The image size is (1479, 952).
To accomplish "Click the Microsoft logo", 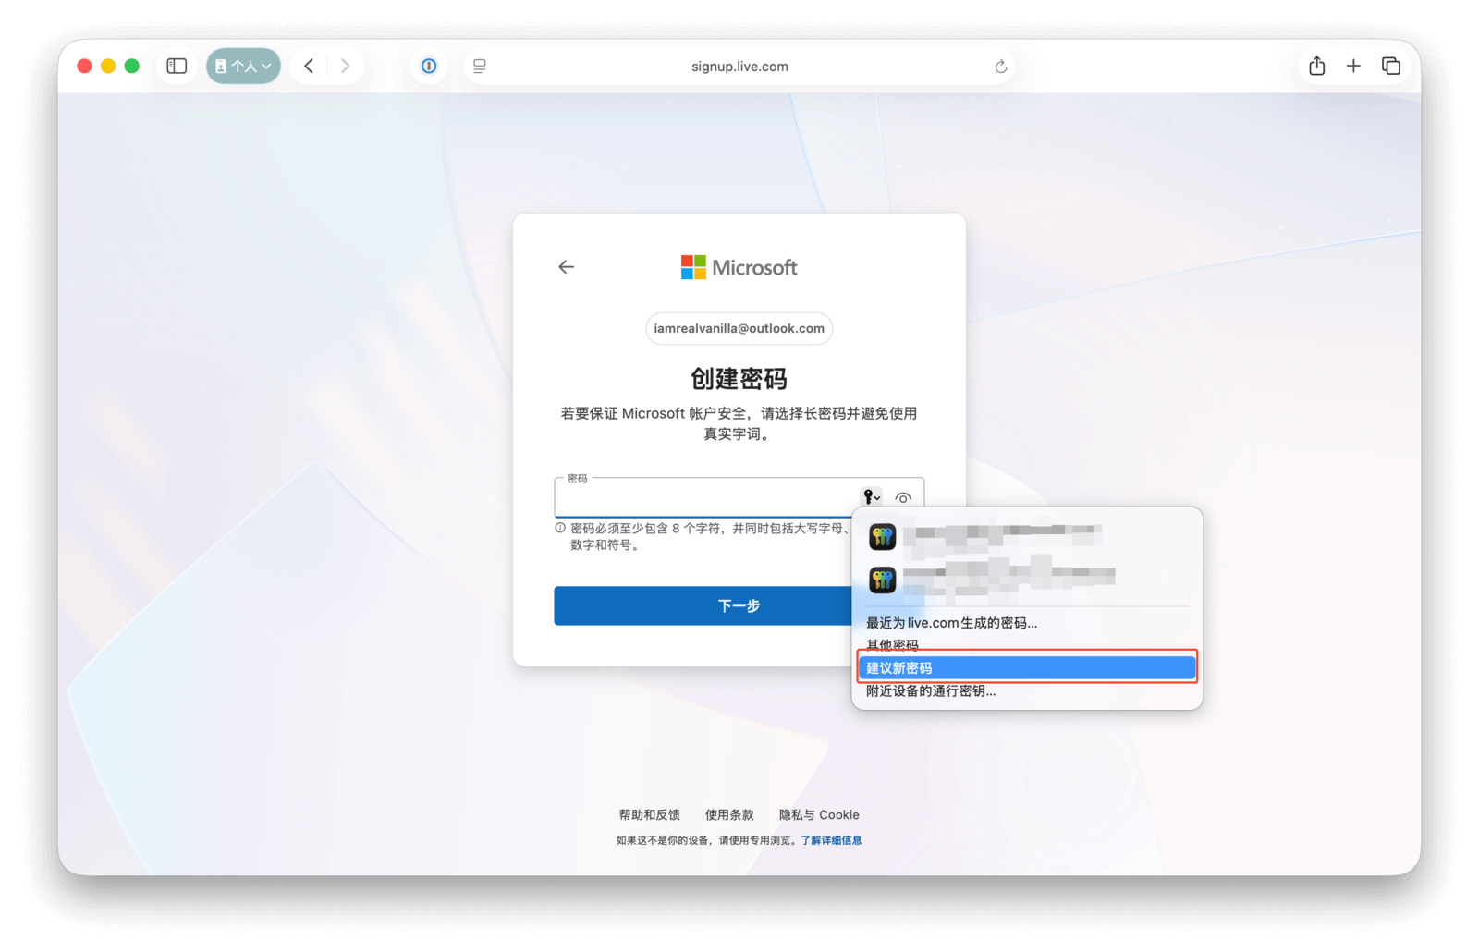I will point(739,267).
